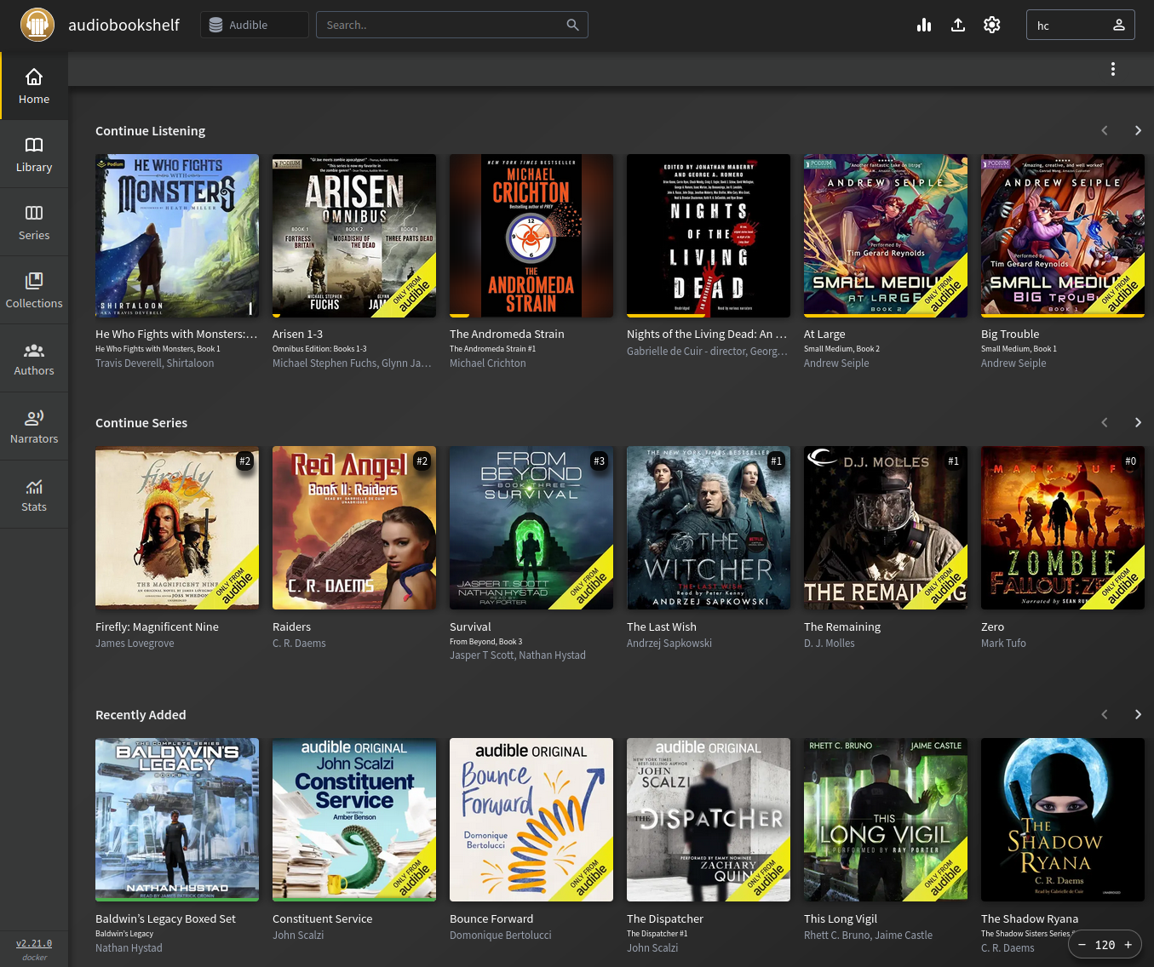Click the audiobookshelf logo icon
The height and width of the screenshot is (967, 1154).
37,25
